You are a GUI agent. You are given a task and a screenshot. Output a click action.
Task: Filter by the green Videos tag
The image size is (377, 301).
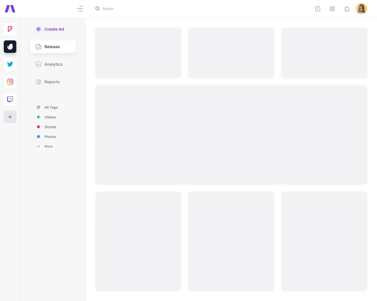click(x=50, y=117)
